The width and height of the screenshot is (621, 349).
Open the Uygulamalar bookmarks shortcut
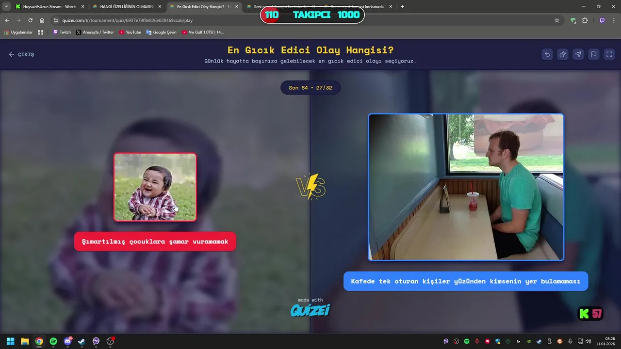pyautogui.click(x=18, y=32)
